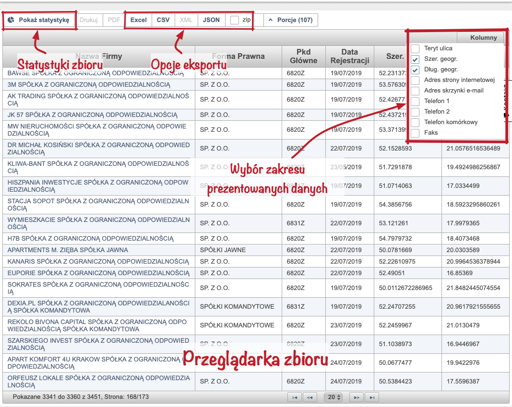Image resolution: width=512 pixels, height=407 pixels.
Task: Open the APARTMENTS M. ZIĘBA SPÓŁKA JAWNA row
Action: 68,250
